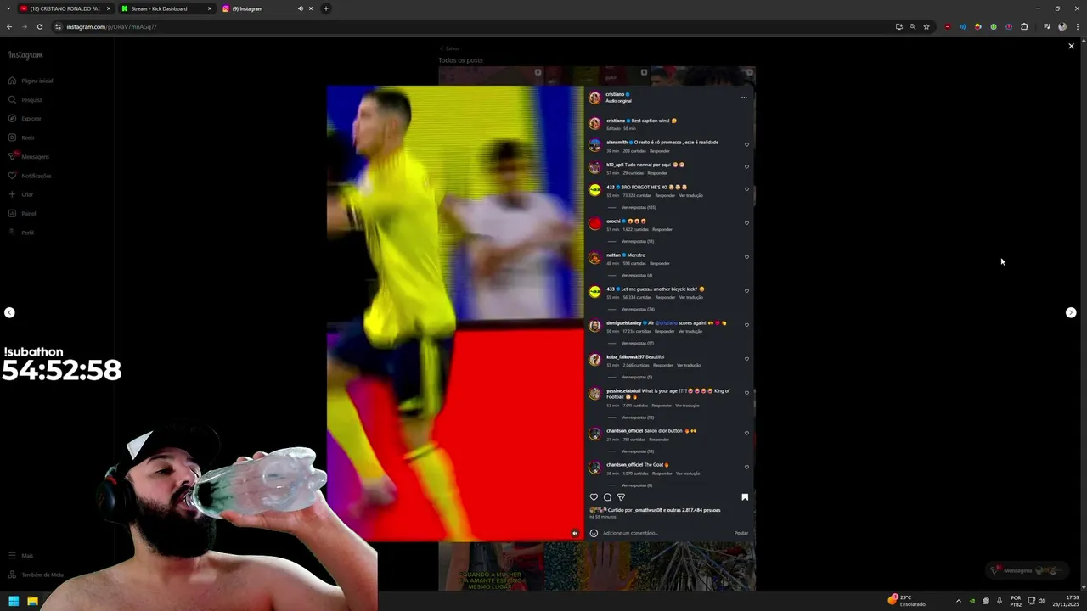Reply to alansmith's comment via Responder
The width and height of the screenshot is (1087, 611).
tap(660, 151)
